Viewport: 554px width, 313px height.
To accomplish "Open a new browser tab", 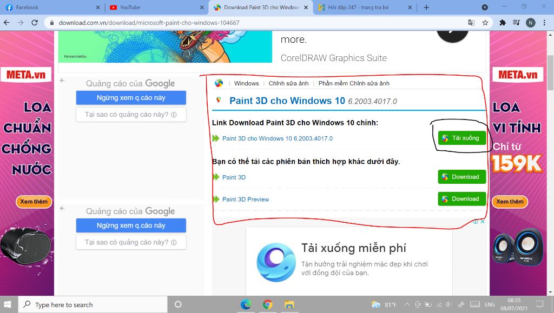I will (426, 8).
